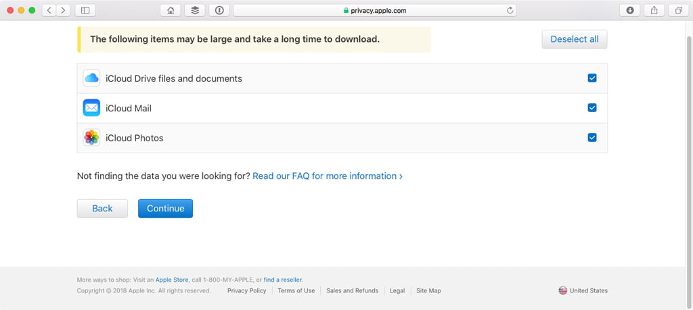This screenshot has height=310, width=693.
Task: Select the iCloud Drive files and documents label
Action: [174, 78]
